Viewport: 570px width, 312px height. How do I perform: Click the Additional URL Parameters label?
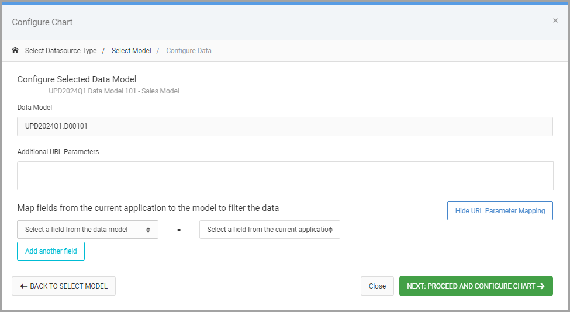pyautogui.click(x=58, y=152)
